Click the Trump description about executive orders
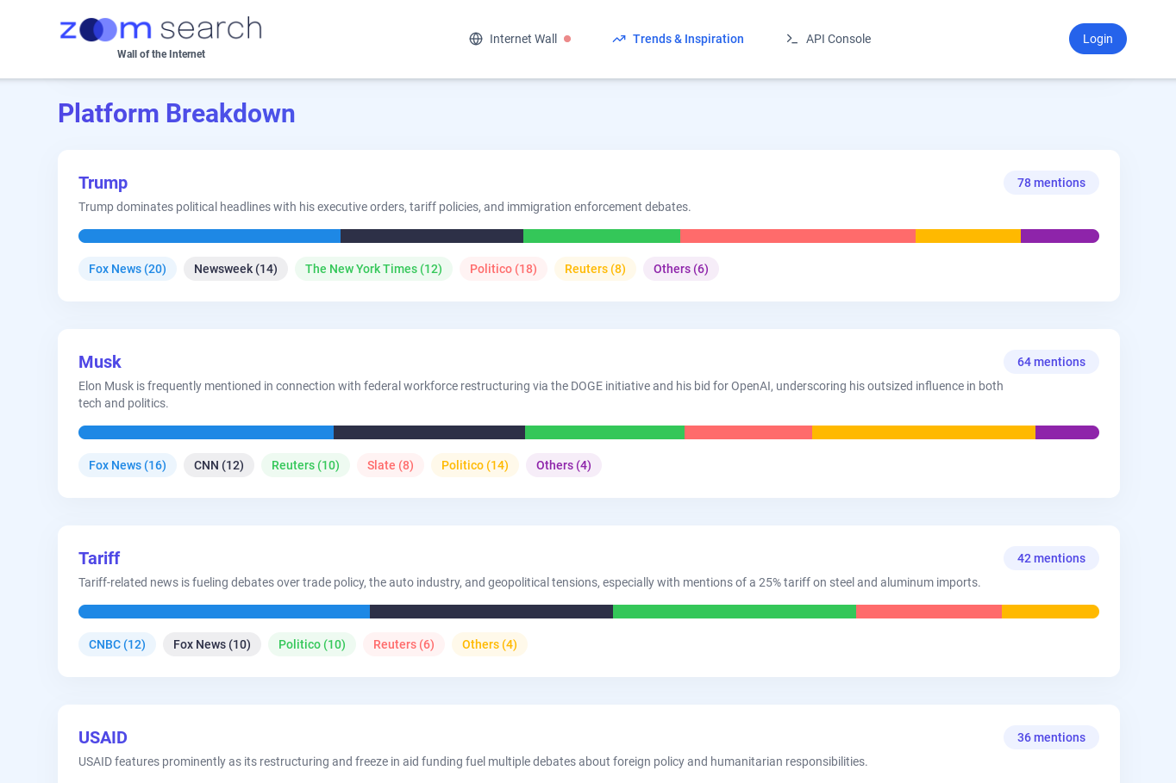 pos(385,207)
